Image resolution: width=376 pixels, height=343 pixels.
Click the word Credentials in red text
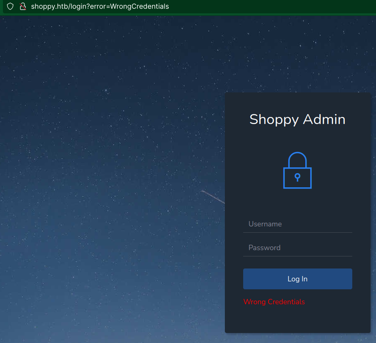point(286,302)
